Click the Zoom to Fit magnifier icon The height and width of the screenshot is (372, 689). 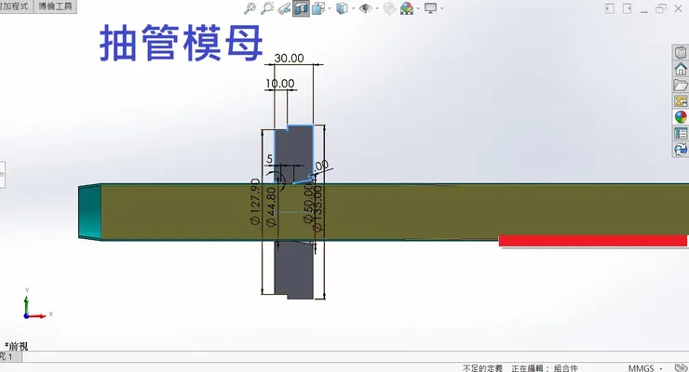point(250,7)
